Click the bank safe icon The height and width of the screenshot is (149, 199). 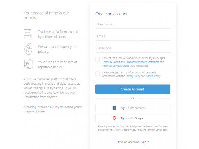28,64
